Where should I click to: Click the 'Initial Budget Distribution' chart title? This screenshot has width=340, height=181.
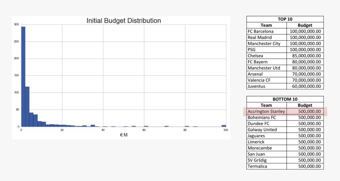[x=124, y=21]
